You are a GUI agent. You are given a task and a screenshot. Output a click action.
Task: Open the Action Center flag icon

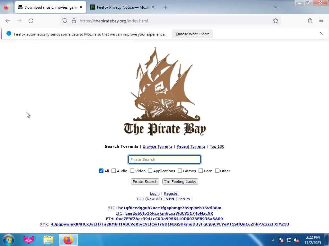[x=281, y=240]
